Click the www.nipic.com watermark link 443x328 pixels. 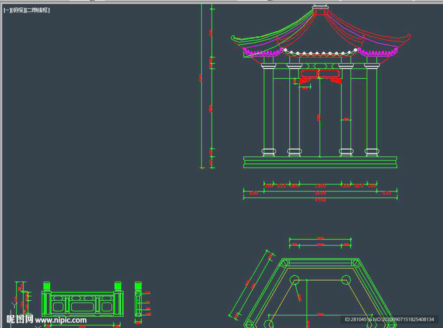coord(61,320)
